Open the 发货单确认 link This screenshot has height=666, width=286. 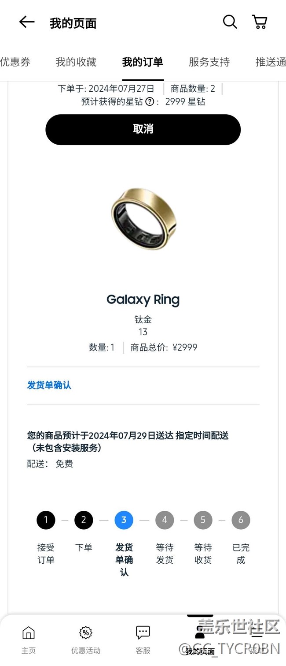point(49,385)
